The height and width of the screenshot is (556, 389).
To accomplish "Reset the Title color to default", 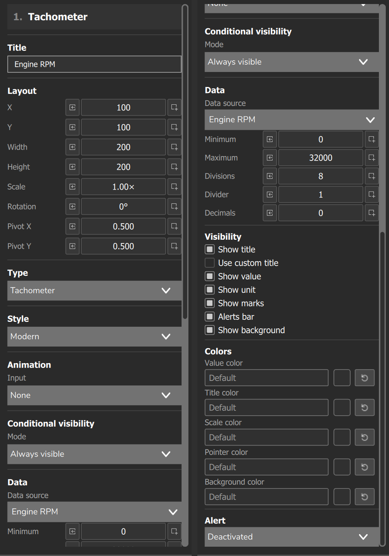I will click(364, 408).
